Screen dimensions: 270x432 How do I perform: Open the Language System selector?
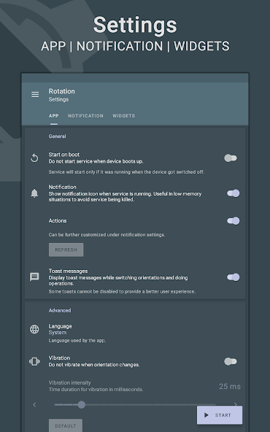coord(58,333)
